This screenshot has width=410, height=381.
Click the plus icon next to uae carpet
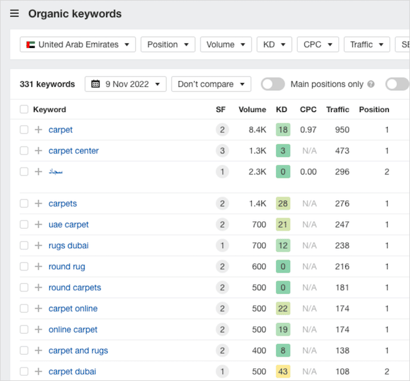(38, 224)
